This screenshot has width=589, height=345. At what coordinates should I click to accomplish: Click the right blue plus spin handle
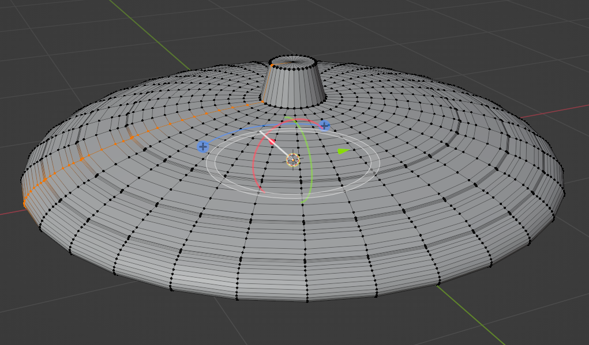325,126
